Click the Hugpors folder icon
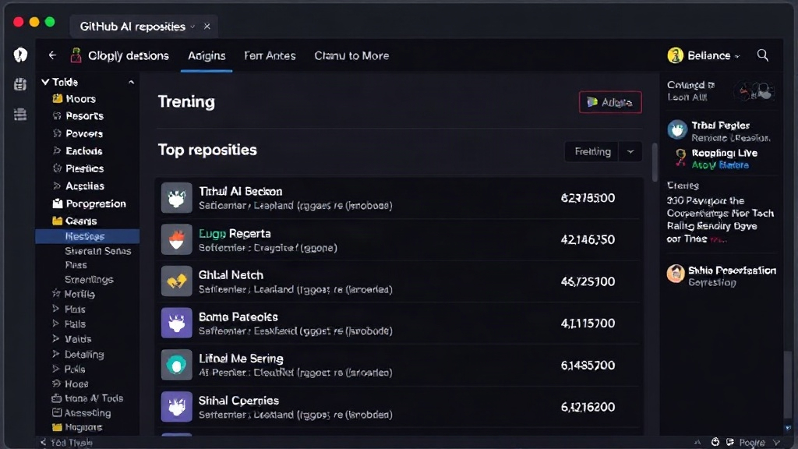The image size is (798, 449). pyautogui.click(x=57, y=427)
